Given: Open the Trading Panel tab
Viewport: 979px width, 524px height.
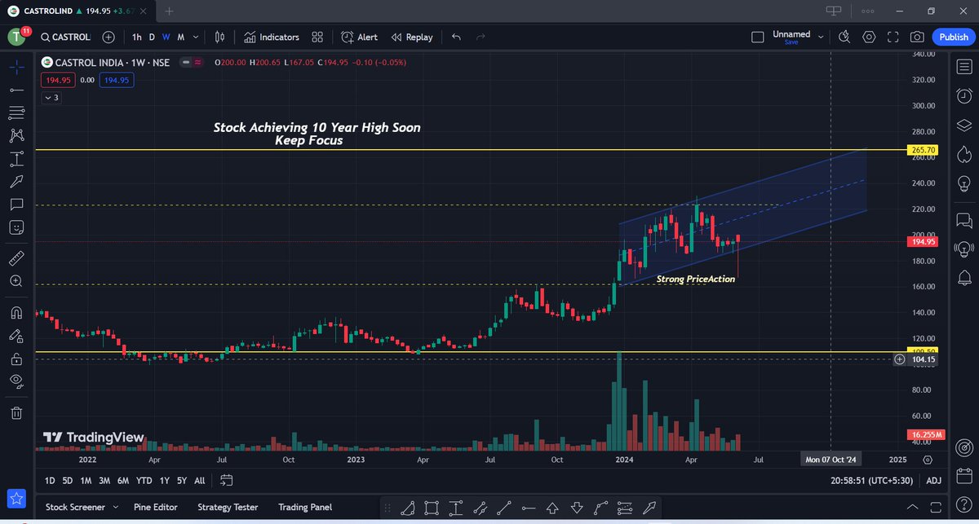Looking at the screenshot, I should coord(304,507).
